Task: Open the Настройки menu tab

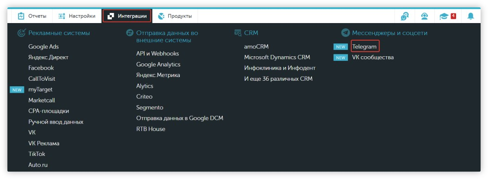Action: pyautogui.click(x=77, y=16)
